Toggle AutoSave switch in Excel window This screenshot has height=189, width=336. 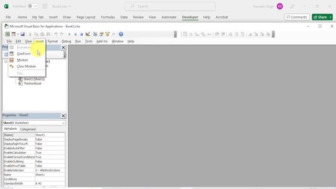click(34, 6)
